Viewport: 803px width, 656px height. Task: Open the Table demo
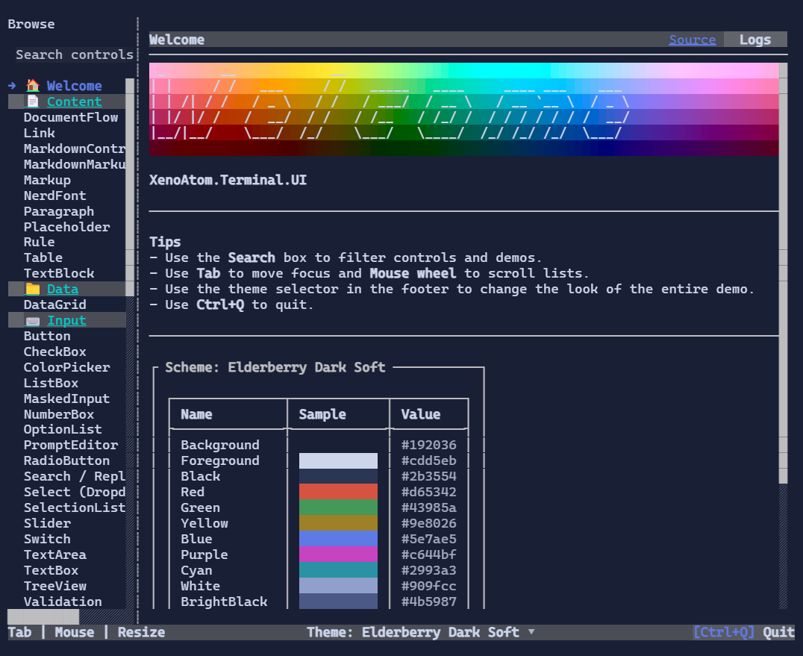click(x=43, y=257)
